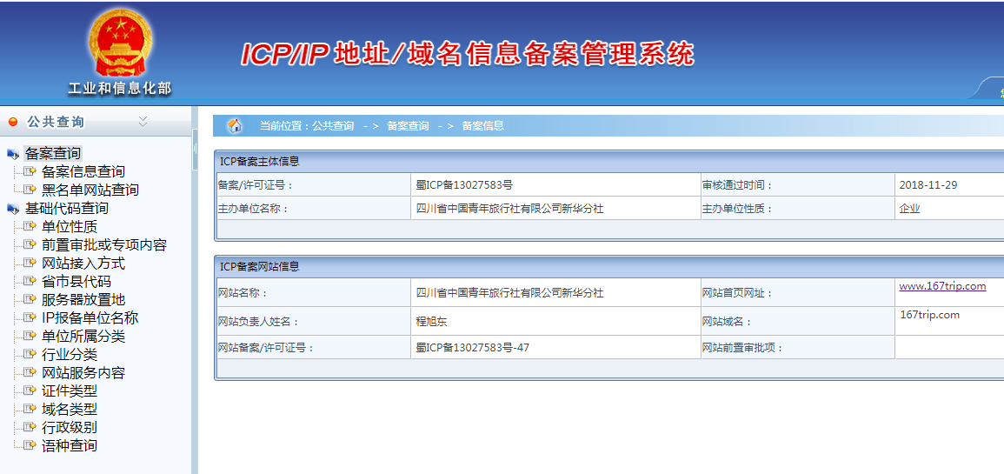Select the 备案查询 tree node
This screenshot has width=1004, height=474.
tap(52, 154)
